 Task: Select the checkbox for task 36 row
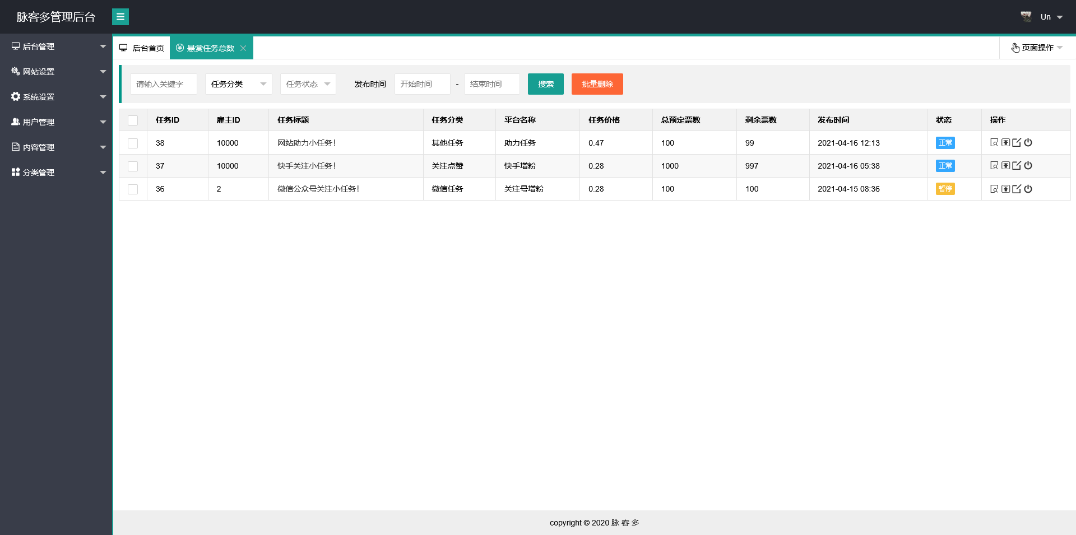click(x=133, y=189)
